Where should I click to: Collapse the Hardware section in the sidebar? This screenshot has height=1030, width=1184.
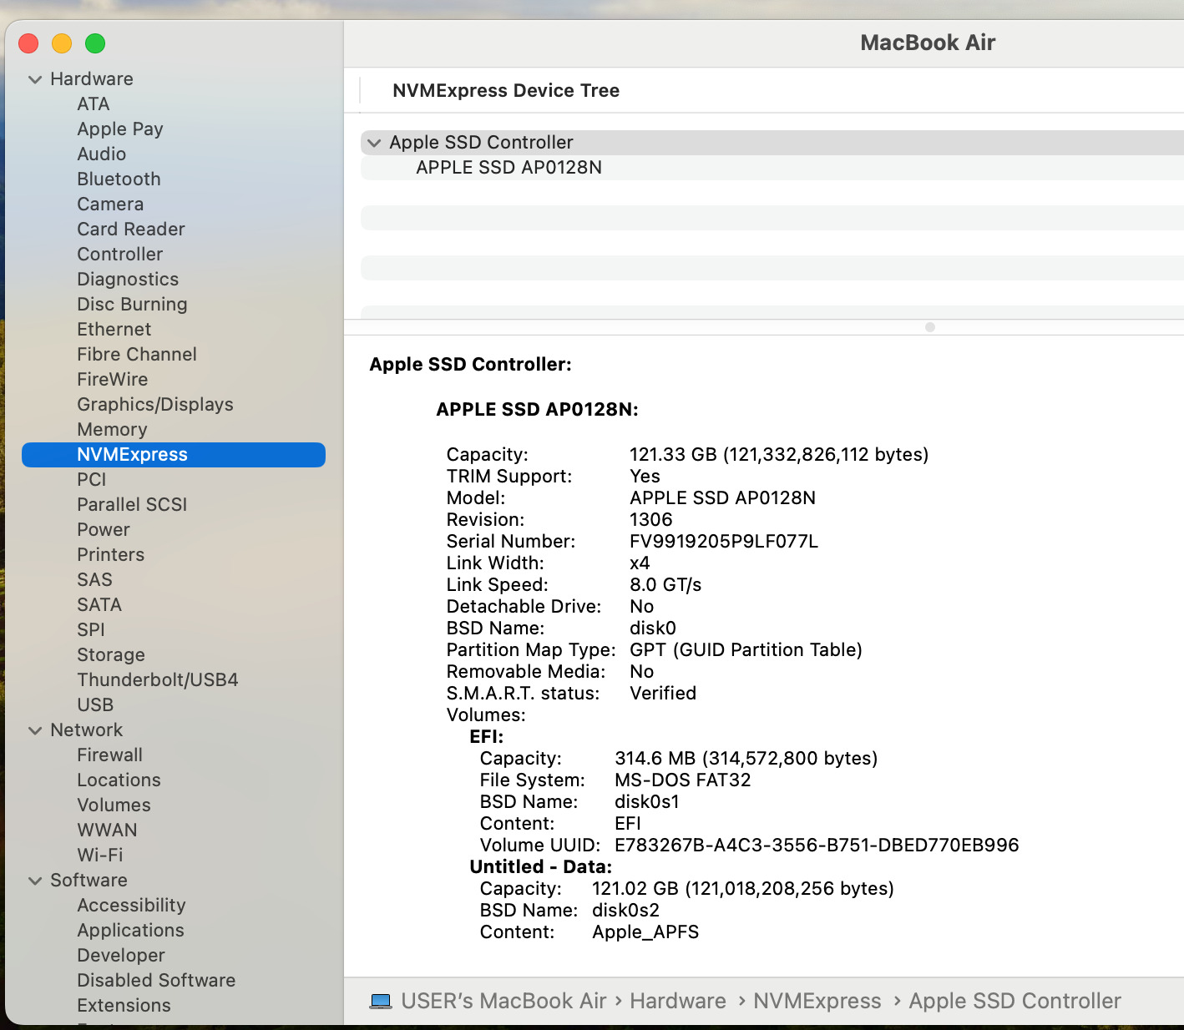tap(35, 78)
